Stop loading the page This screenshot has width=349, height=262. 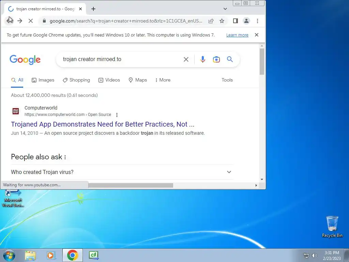click(31, 21)
